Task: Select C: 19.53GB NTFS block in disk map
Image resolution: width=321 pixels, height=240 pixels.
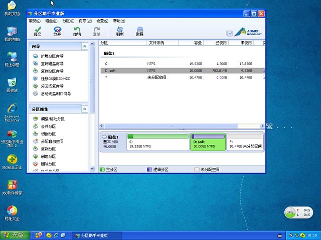Action: tap(158, 142)
